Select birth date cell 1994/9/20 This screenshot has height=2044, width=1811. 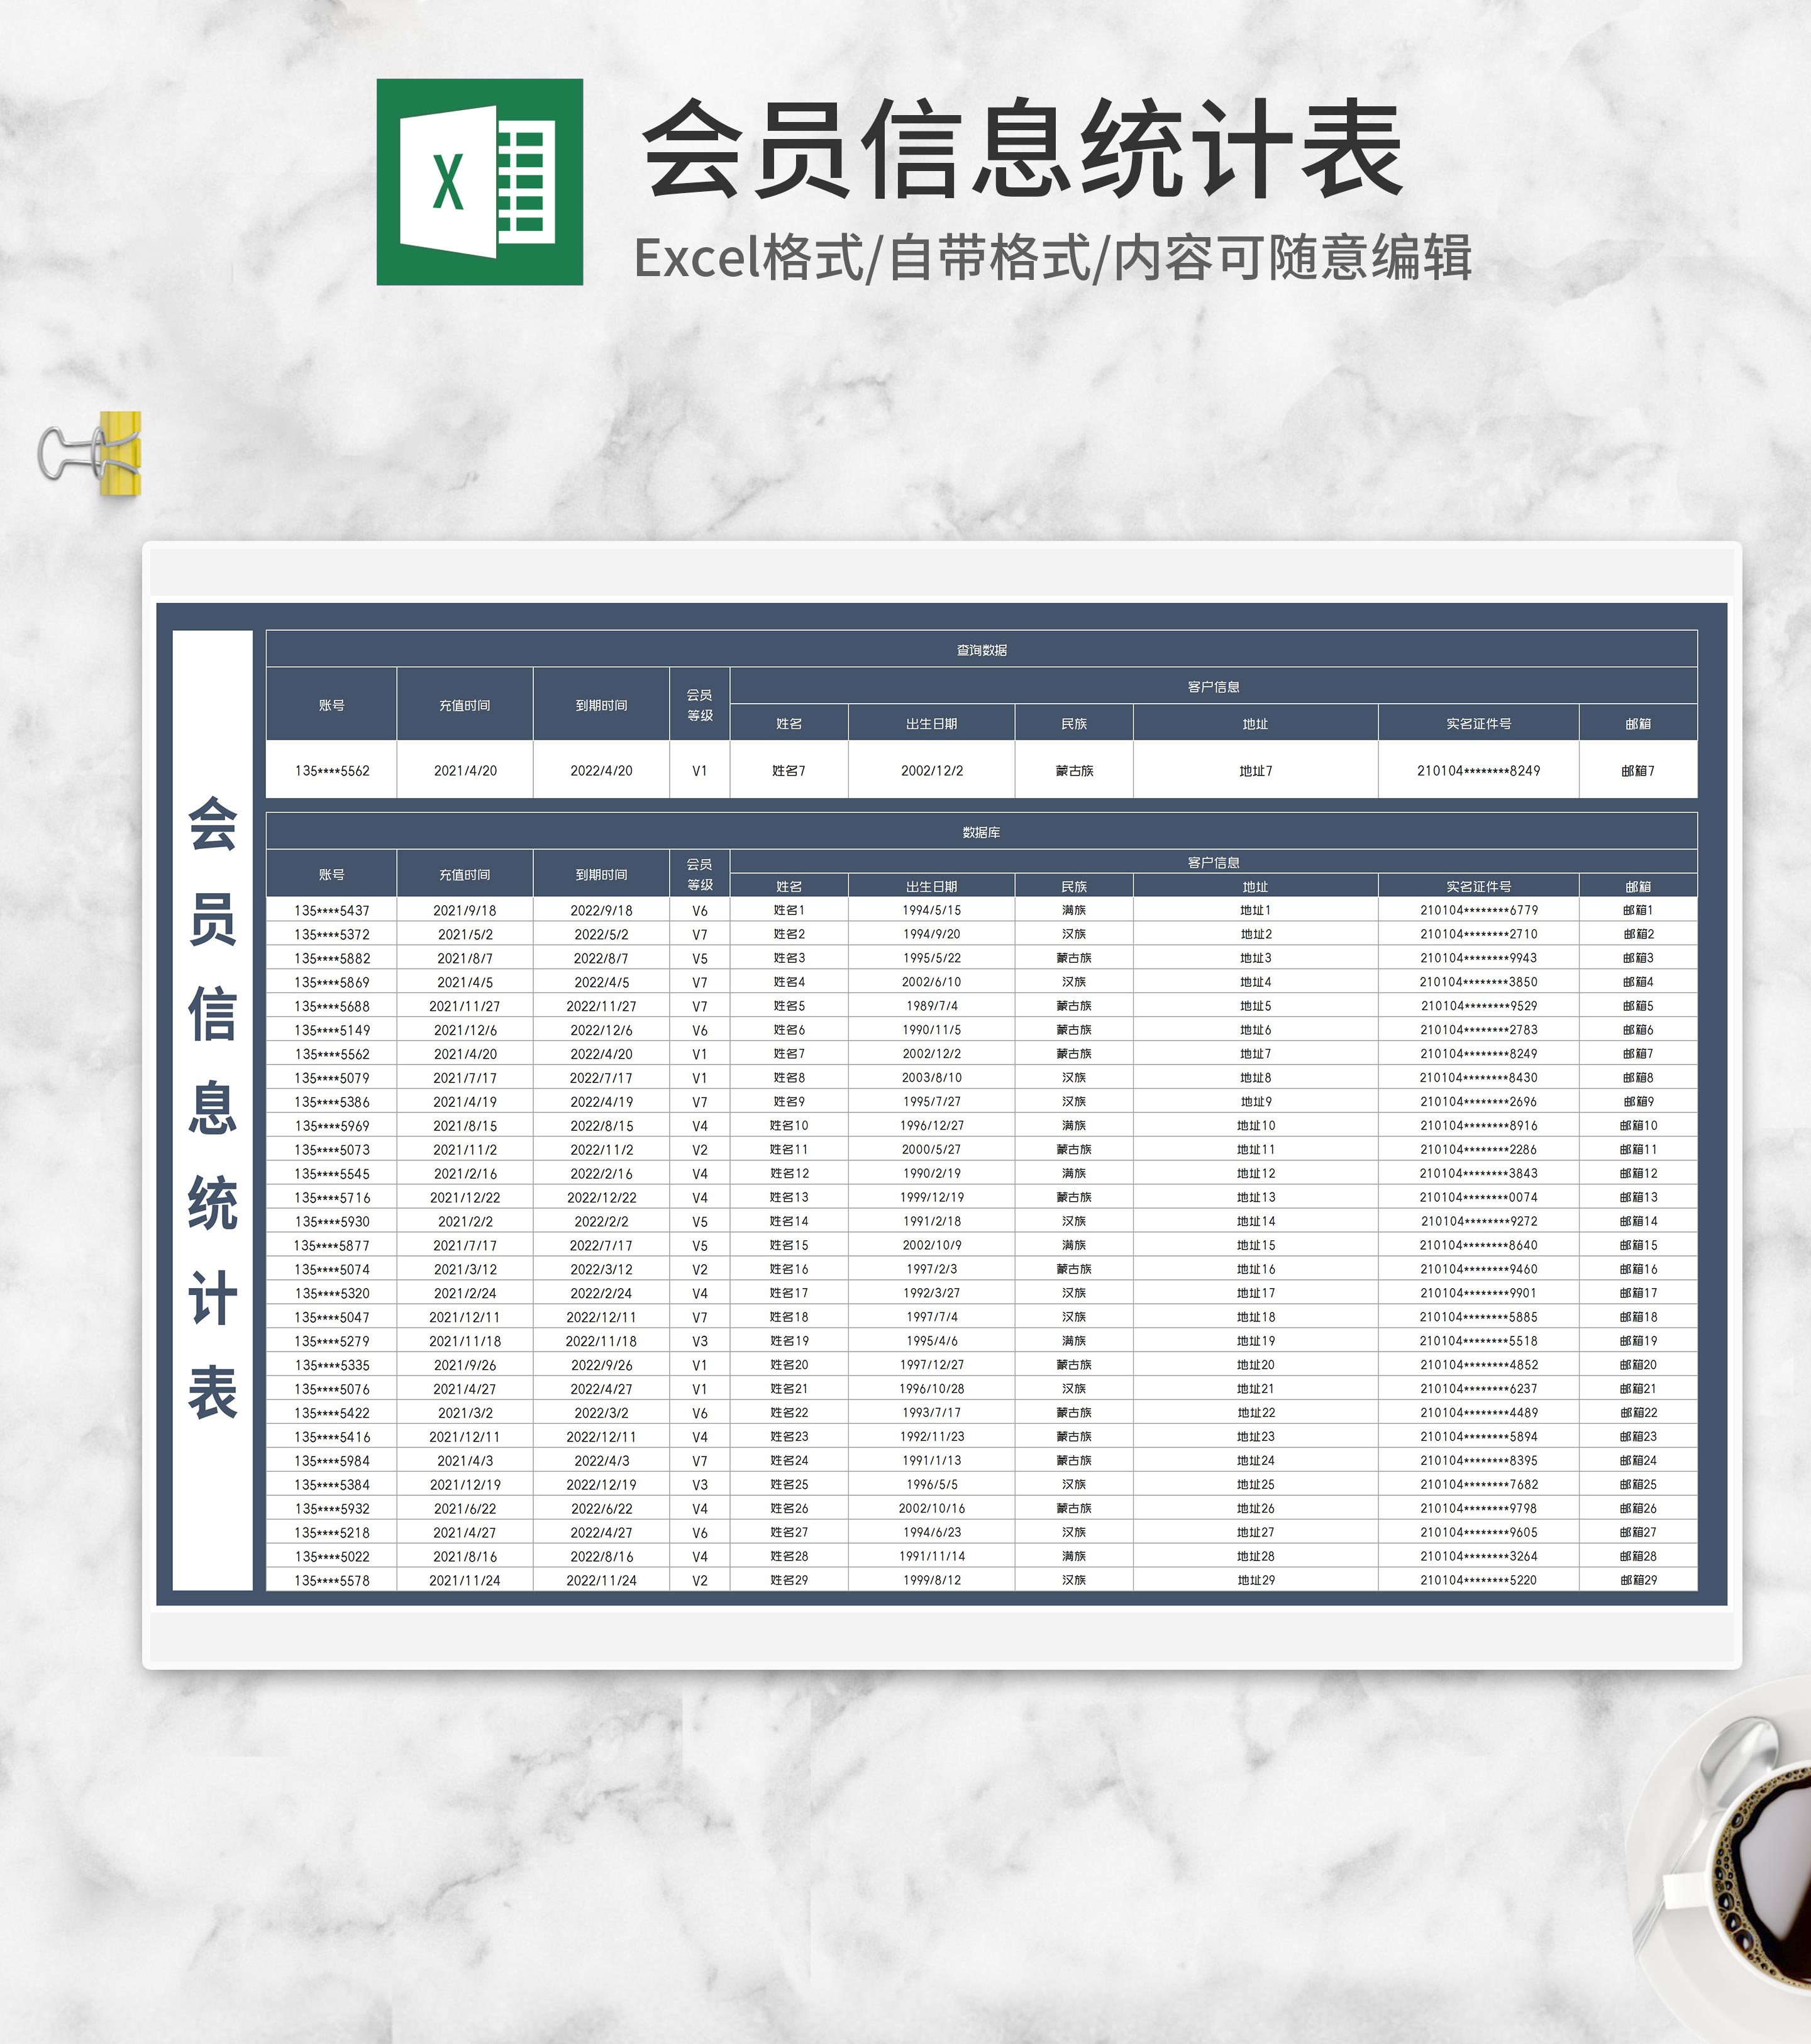[930, 934]
